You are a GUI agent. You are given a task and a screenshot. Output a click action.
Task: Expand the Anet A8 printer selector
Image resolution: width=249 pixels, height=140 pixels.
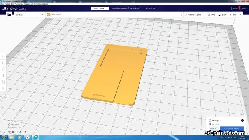30,15
